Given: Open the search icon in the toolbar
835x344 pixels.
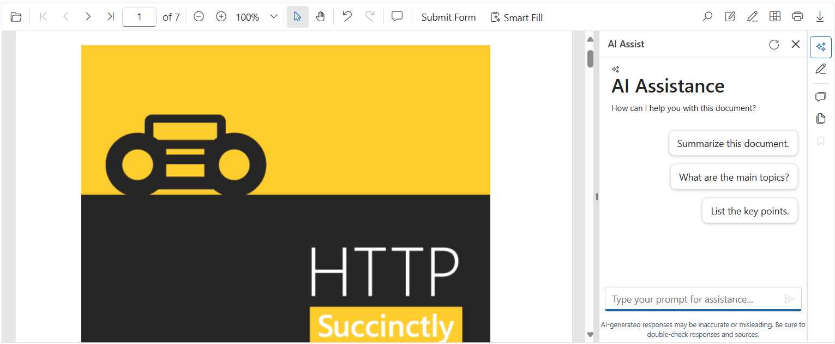Looking at the screenshot, I should pyautogui.click(x=707, y=16).
